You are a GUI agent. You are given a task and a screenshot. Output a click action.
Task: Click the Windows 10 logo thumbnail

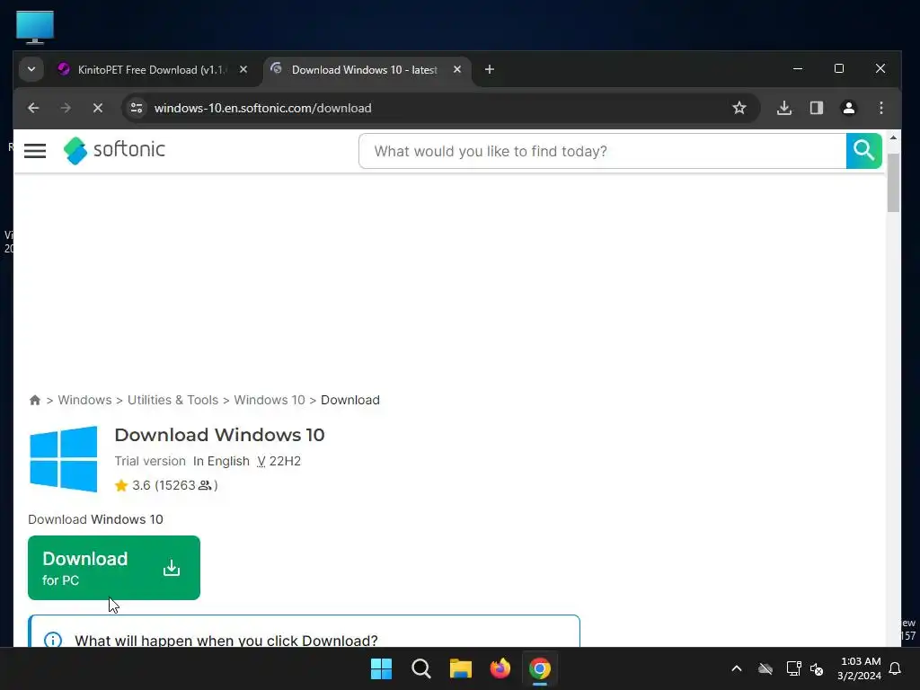64,459
